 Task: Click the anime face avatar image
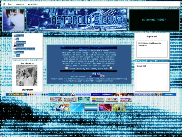pyautogui.click(x=13, y=20)
